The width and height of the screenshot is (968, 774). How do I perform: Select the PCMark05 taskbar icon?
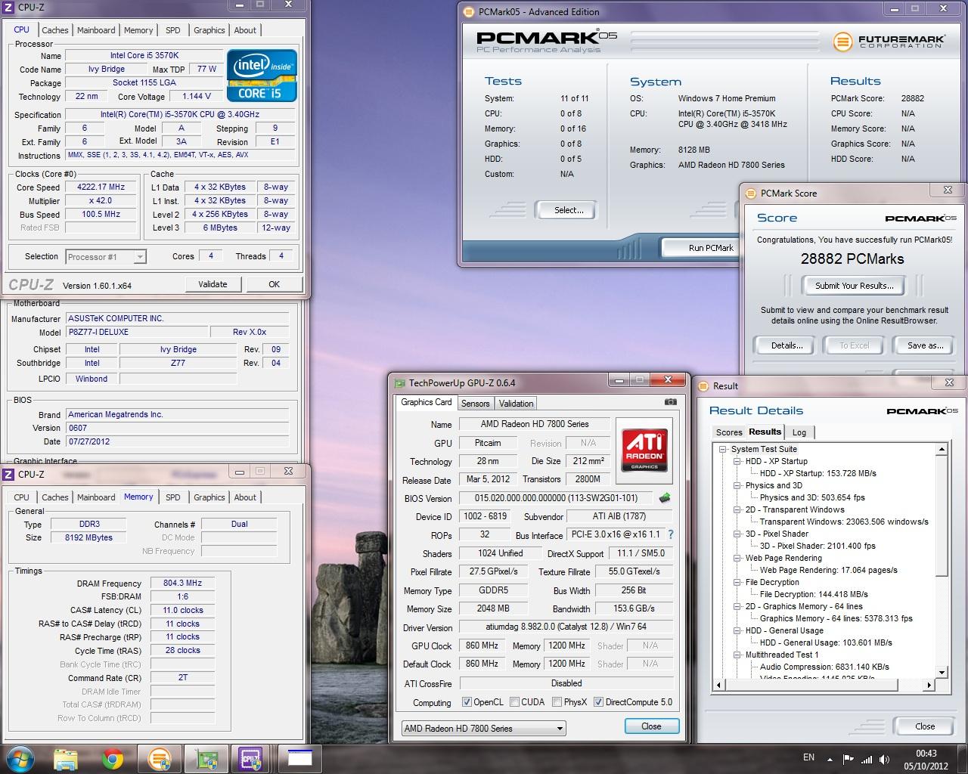pos(160,759)
